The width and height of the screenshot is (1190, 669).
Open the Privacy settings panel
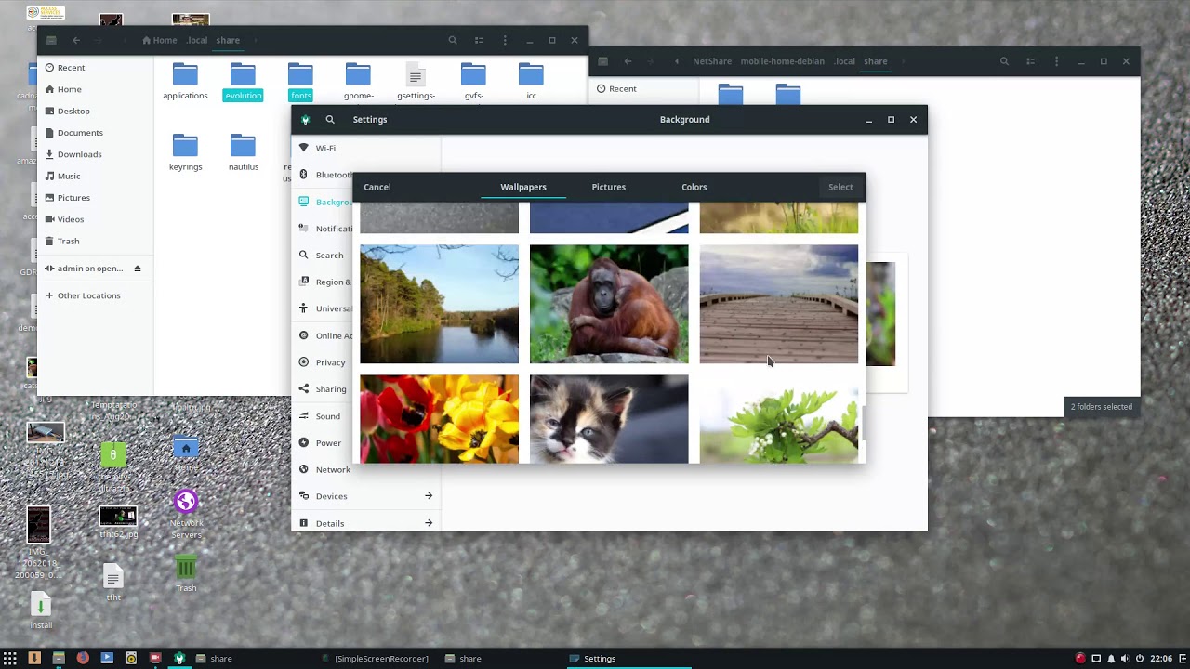coord(323,362)
